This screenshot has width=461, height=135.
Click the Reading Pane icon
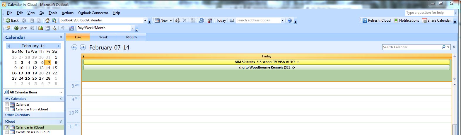[x=47, y=28]
